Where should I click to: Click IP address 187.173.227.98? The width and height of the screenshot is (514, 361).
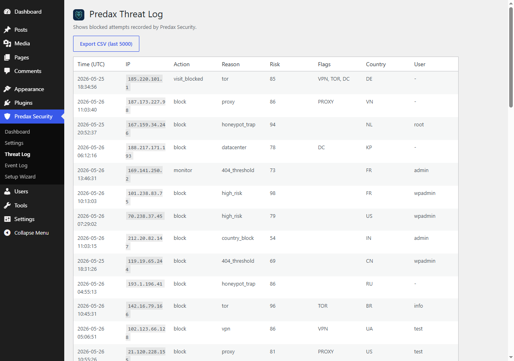(x=146, y=106)
